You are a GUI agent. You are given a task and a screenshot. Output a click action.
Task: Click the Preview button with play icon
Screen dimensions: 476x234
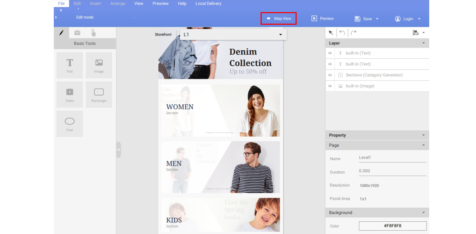322,19
